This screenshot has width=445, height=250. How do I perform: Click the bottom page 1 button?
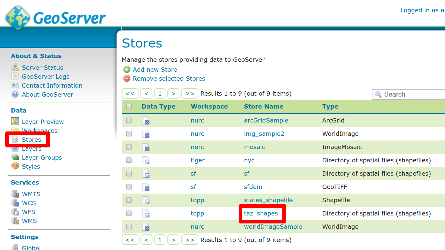coord(160,240)
